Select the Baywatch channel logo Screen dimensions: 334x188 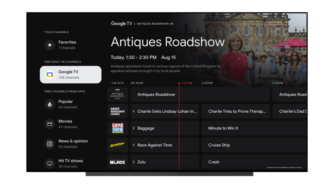[118, 145]
